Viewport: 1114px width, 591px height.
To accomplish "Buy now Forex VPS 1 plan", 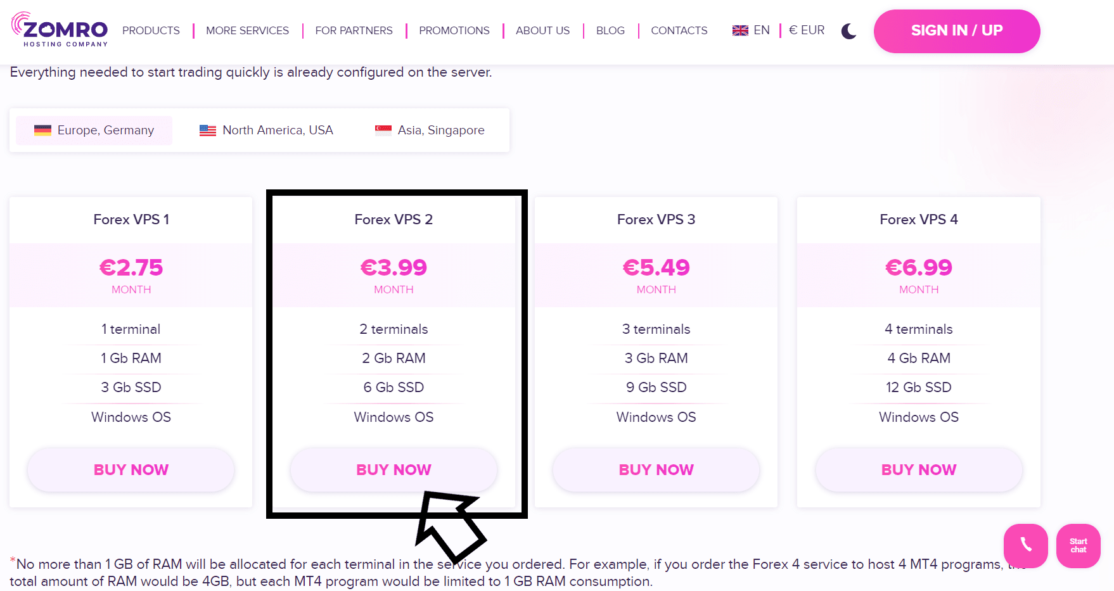I will pos(131,469).
